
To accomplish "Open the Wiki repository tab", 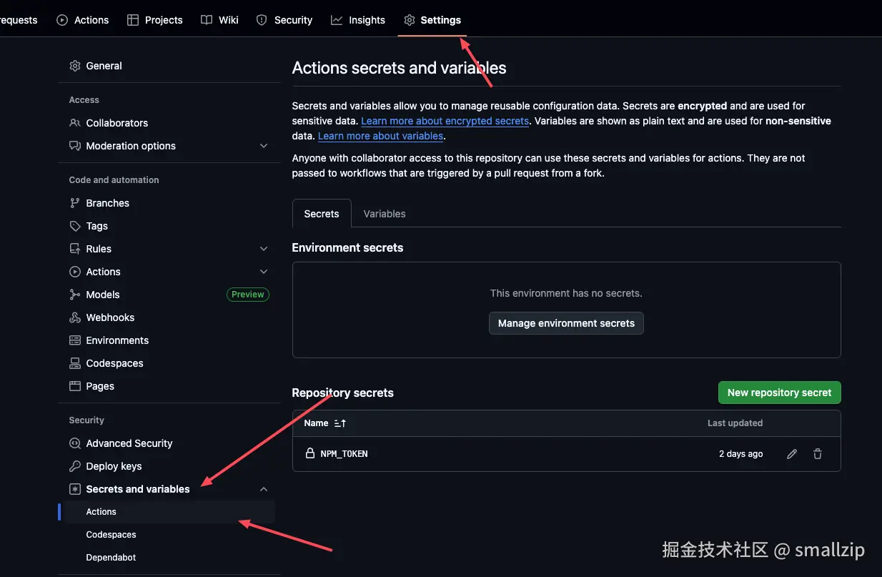I will [220, 20].
